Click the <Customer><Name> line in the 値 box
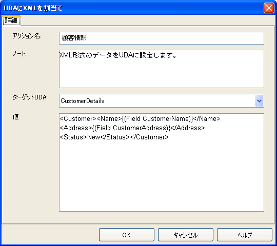 click(140, 119)
